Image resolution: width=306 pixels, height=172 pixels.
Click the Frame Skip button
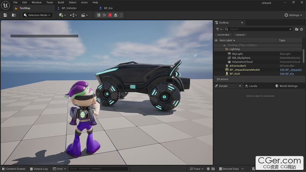104,15
